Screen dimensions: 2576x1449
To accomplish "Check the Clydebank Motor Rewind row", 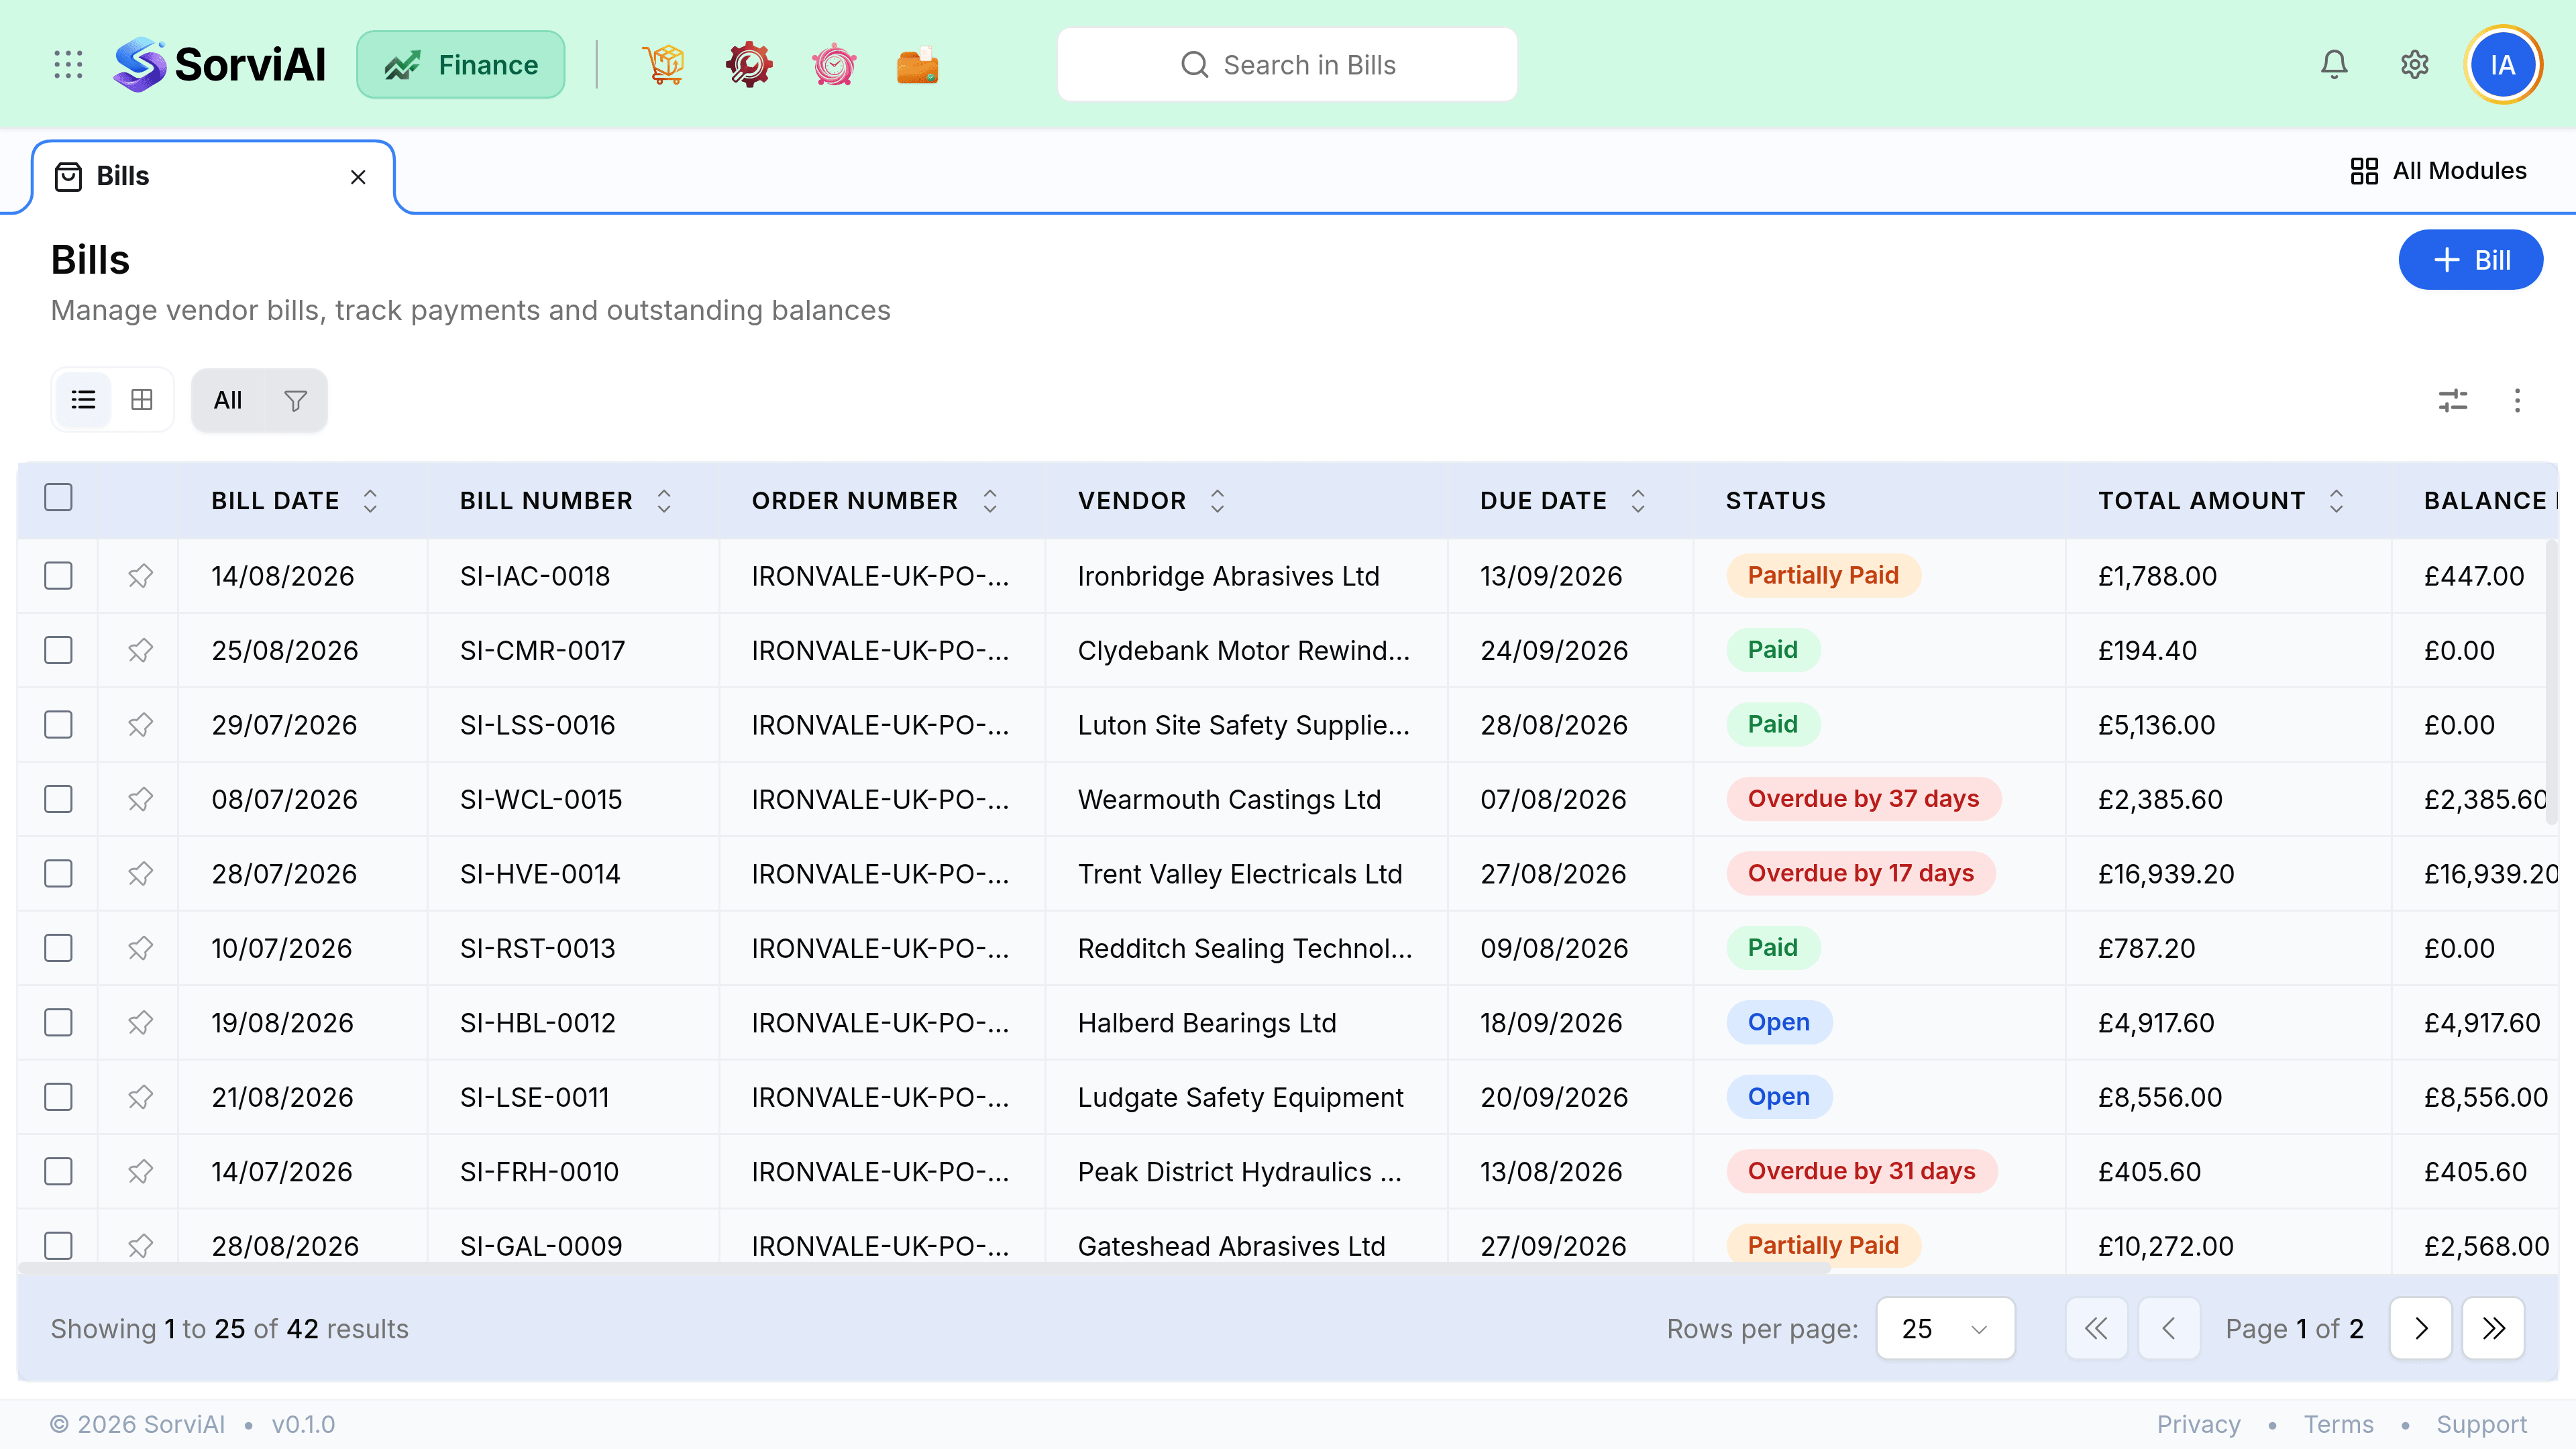I will tap(59, 650).
